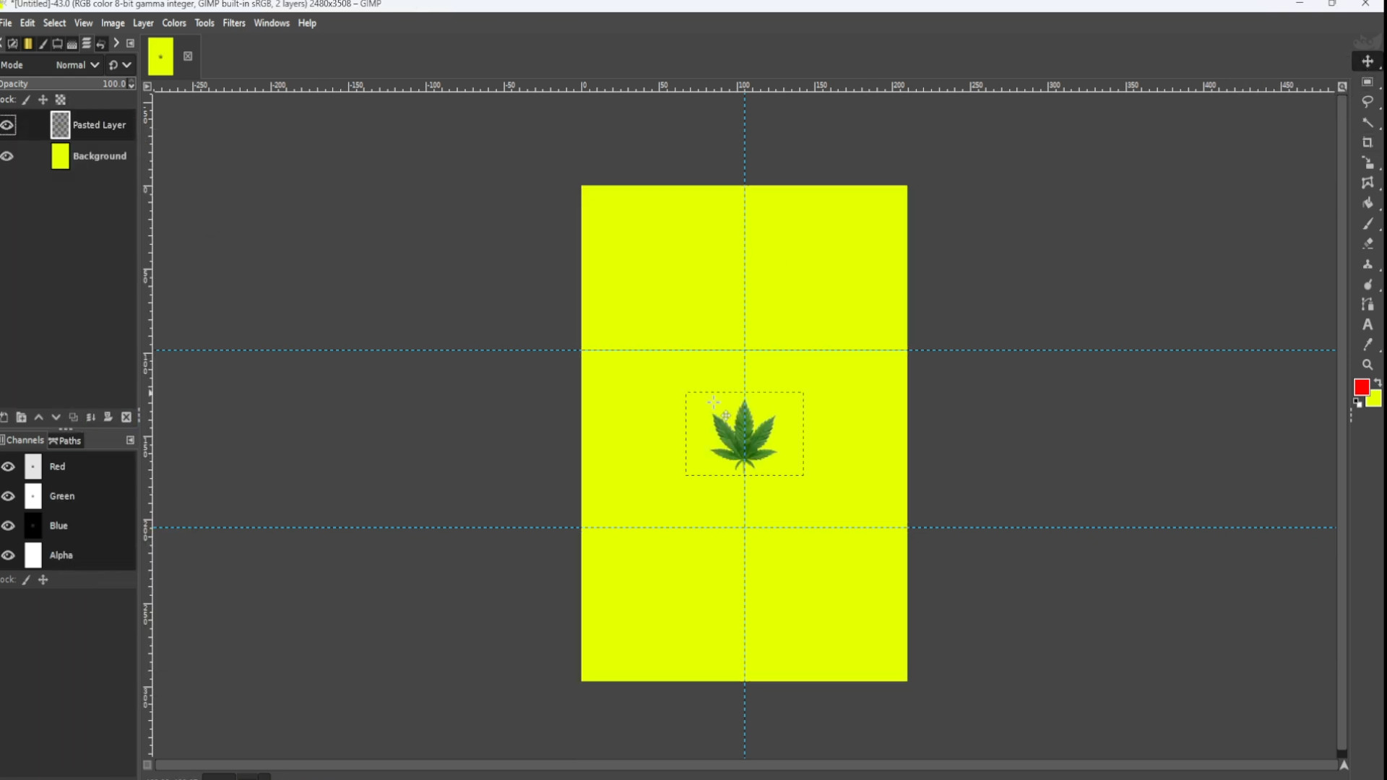Screen dimensions: 1387x780
Task: Open the Brushes dockable tab
Action: click(43, 44)
